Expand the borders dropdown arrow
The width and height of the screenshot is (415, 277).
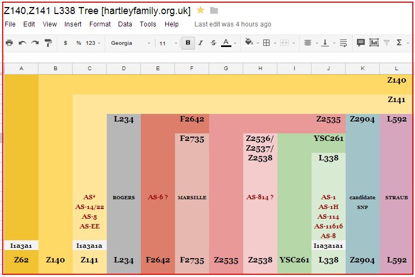point(275,43)
